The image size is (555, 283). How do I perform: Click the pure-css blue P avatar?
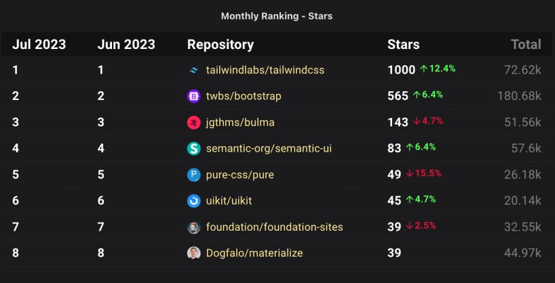[194, 175]
